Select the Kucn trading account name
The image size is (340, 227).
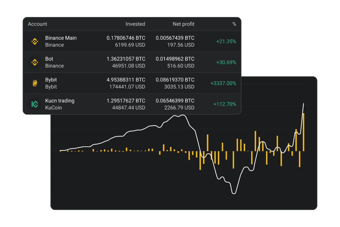click(59, 101)
